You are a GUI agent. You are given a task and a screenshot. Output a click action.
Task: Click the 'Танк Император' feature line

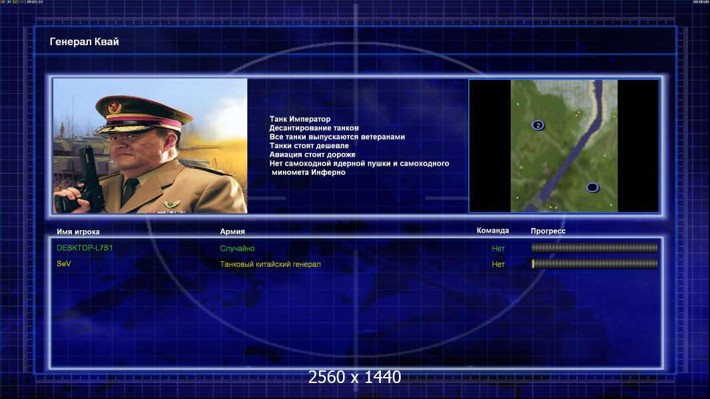300,119
